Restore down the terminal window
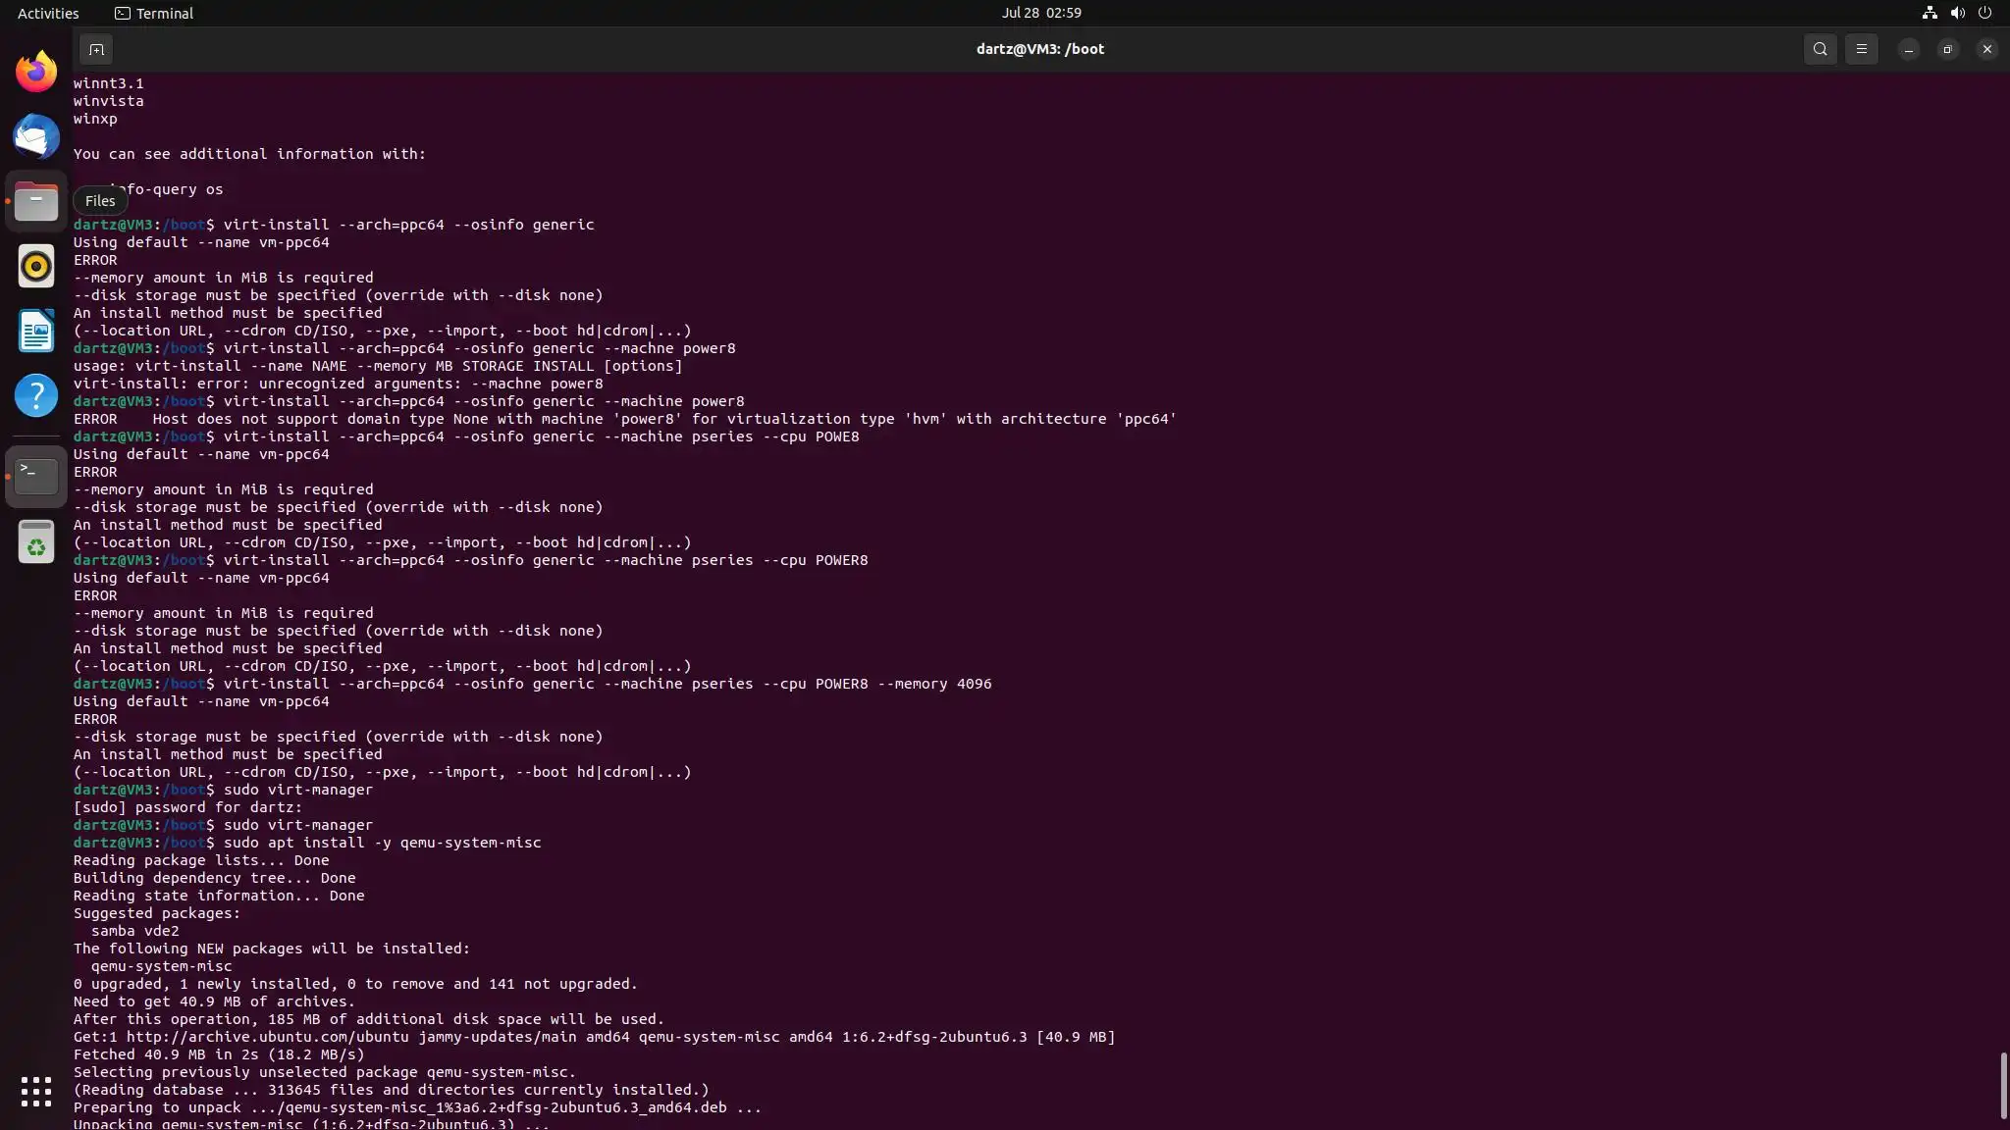Image resolution: width=2010 pixels, height=1130 pixels. tap(1947, 49)
